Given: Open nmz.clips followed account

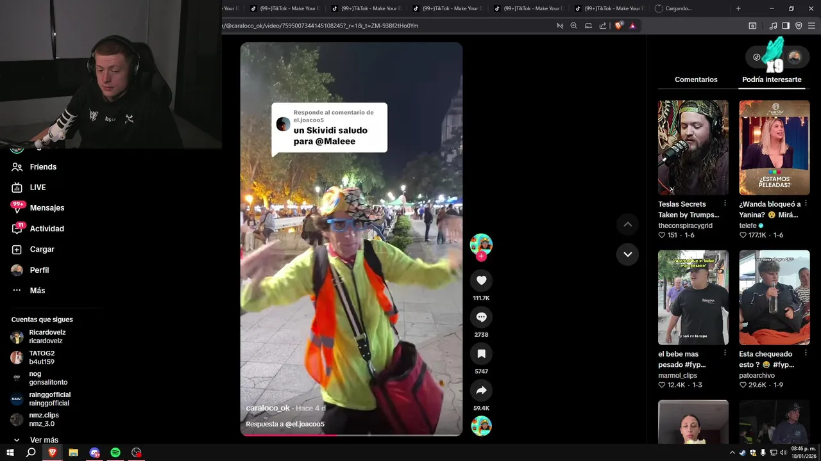Looking at the screenshot, I should (35, 419).
